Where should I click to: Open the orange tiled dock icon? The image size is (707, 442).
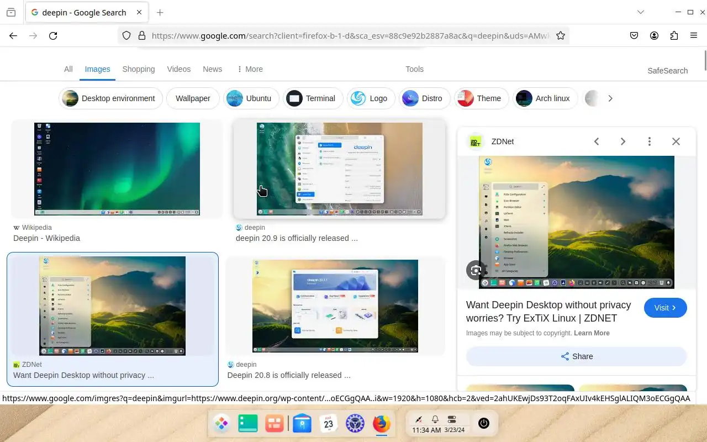click(274, 424)
